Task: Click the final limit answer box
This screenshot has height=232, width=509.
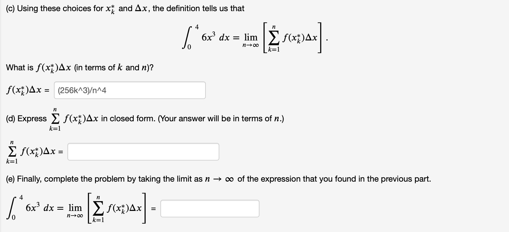Action: (x=210, y=208)
